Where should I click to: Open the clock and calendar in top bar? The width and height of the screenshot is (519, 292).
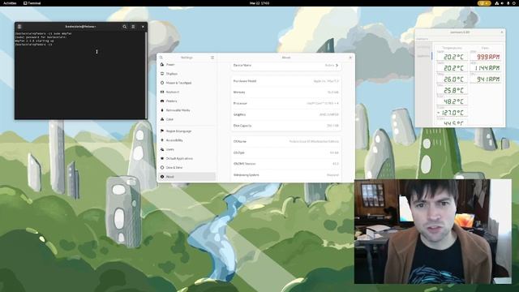[x=259, y=3]
